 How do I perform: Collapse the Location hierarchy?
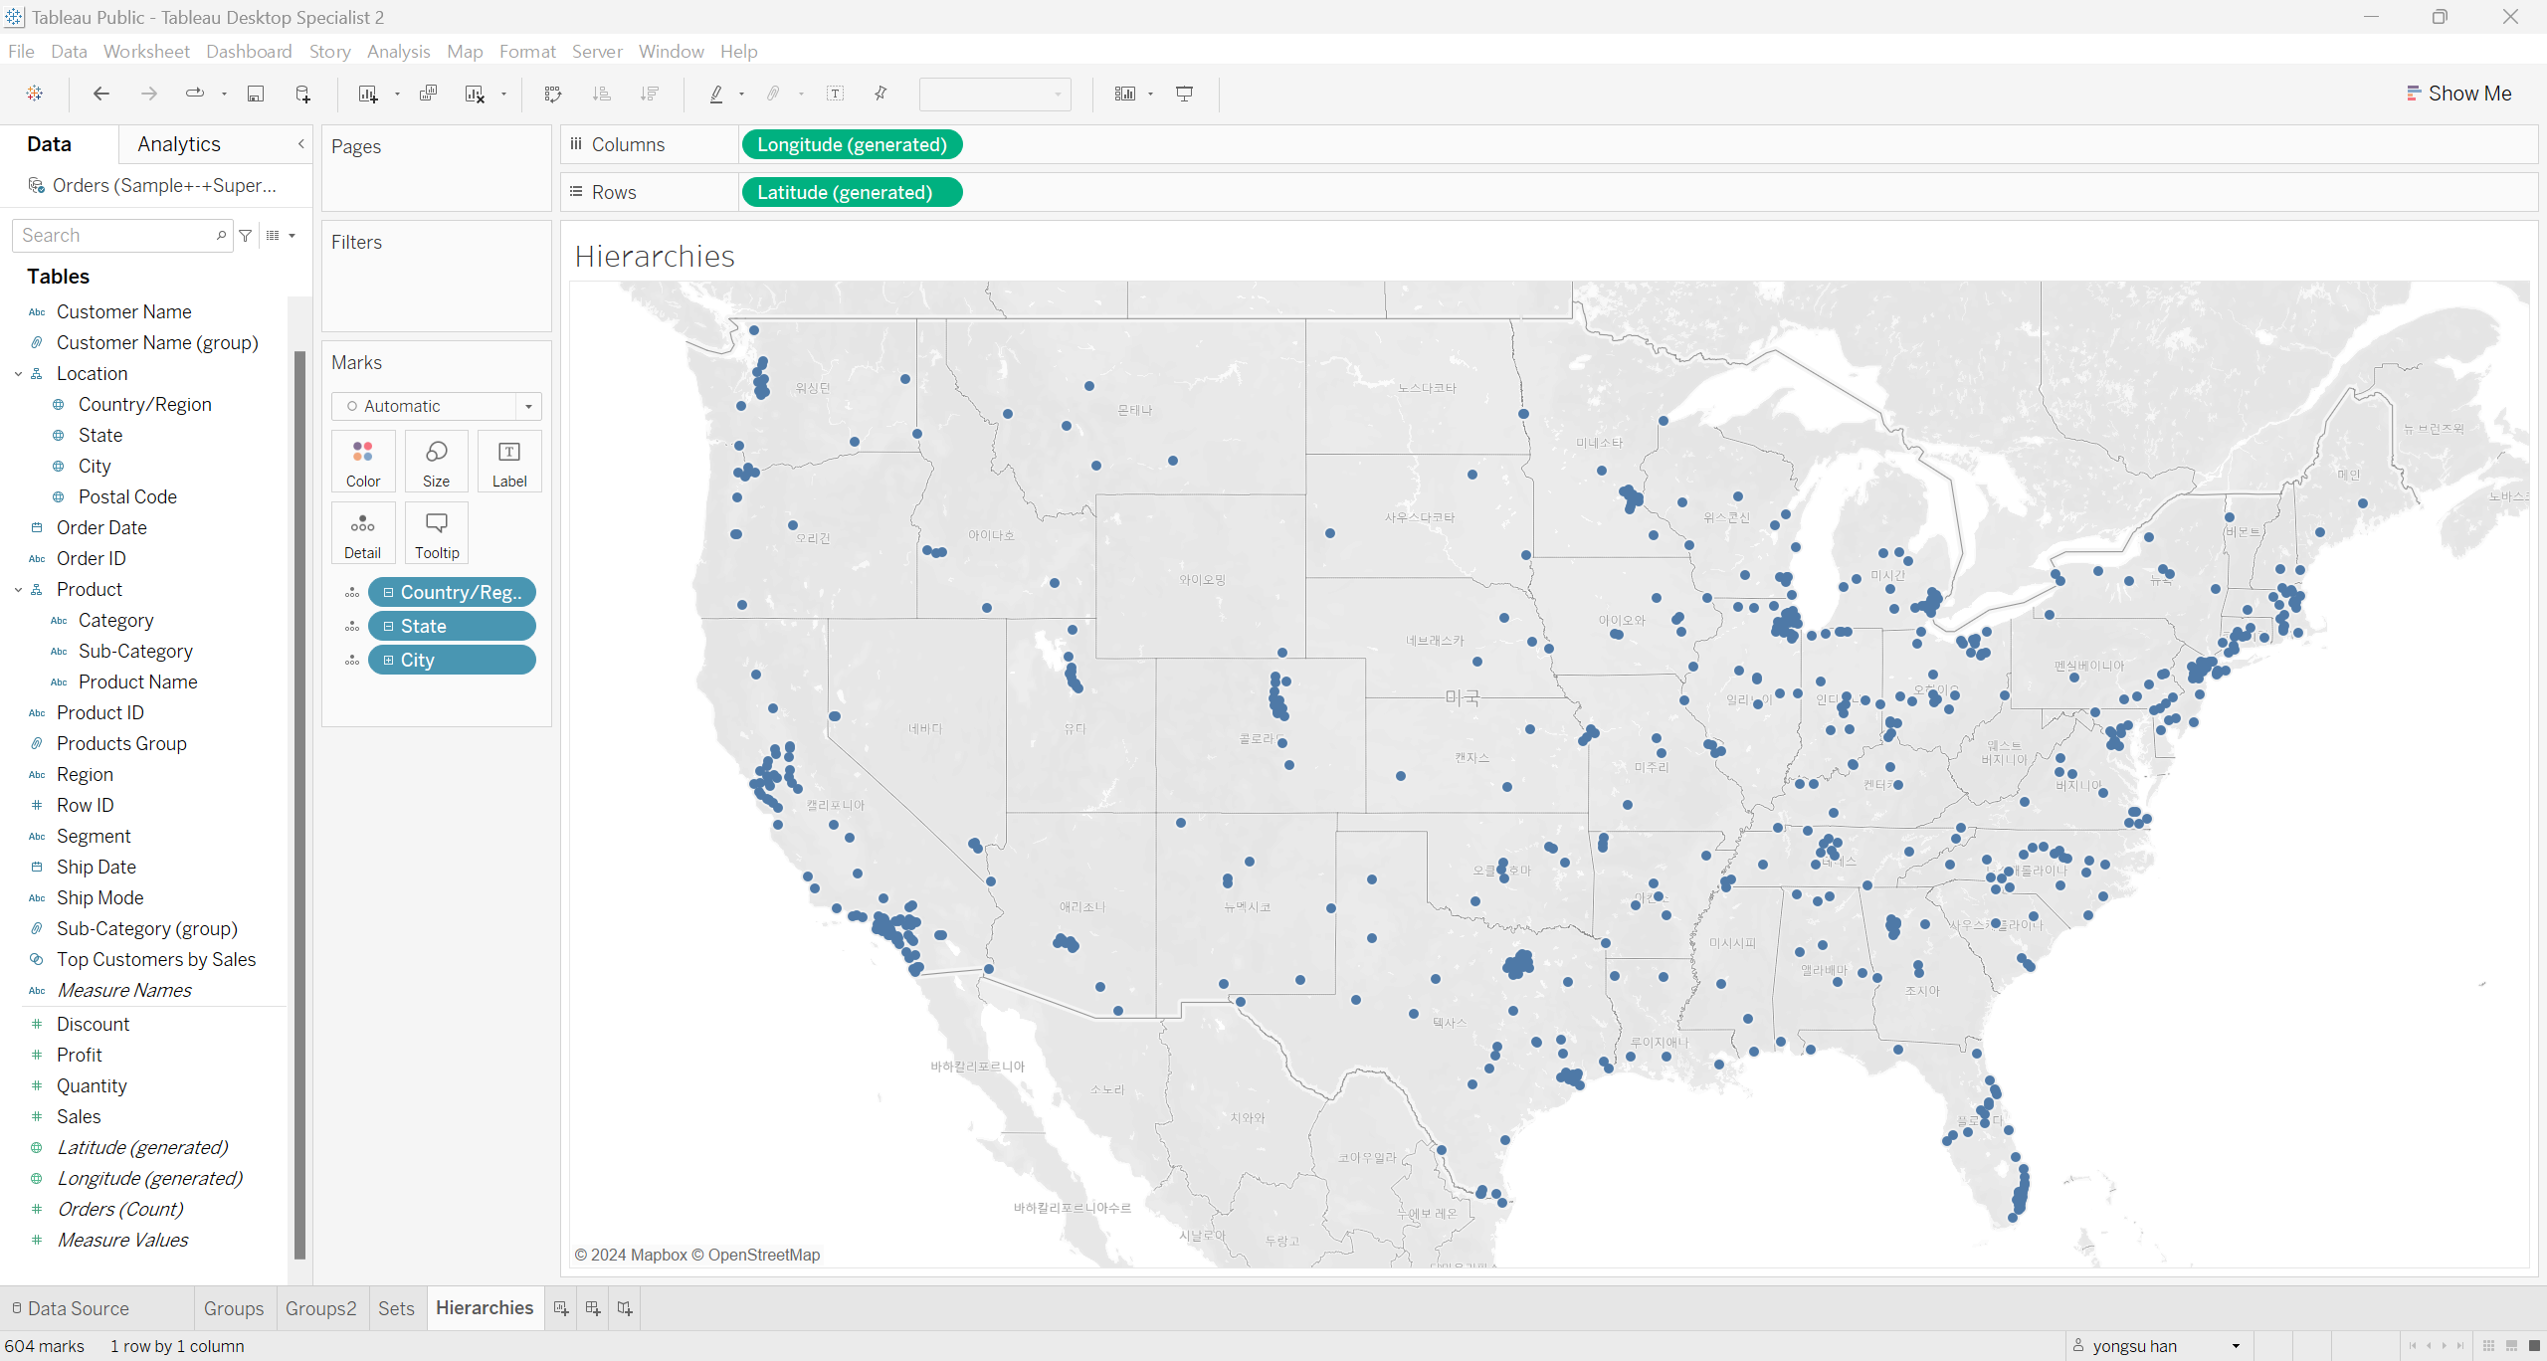(x=18, y=374)
